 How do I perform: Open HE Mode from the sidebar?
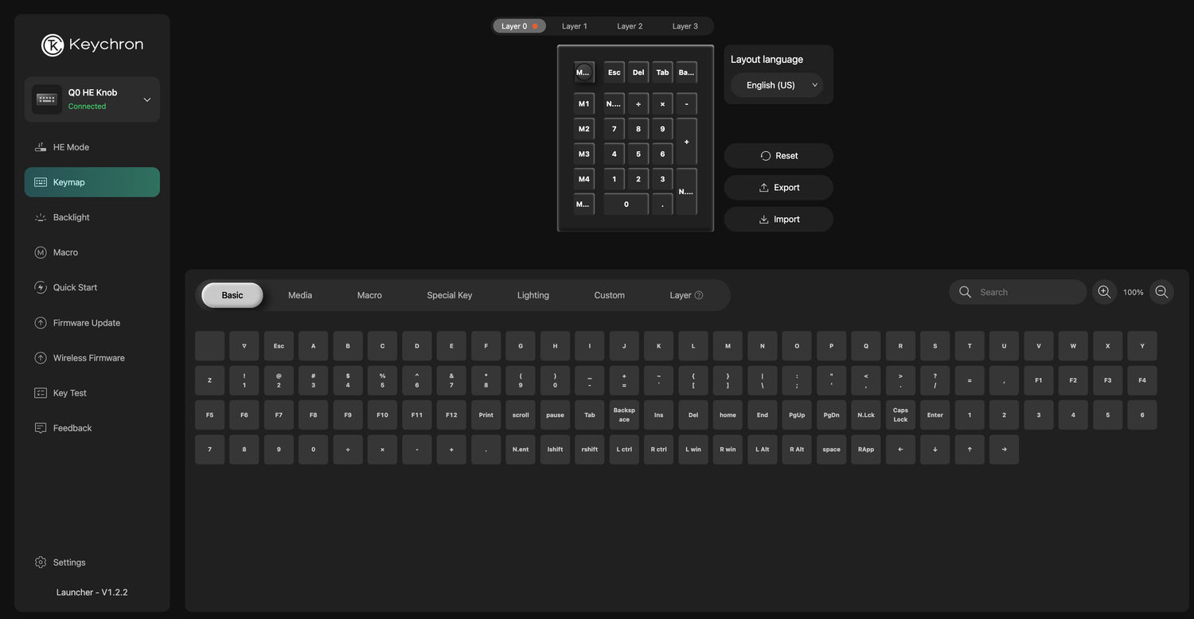[x=71, y=147]
